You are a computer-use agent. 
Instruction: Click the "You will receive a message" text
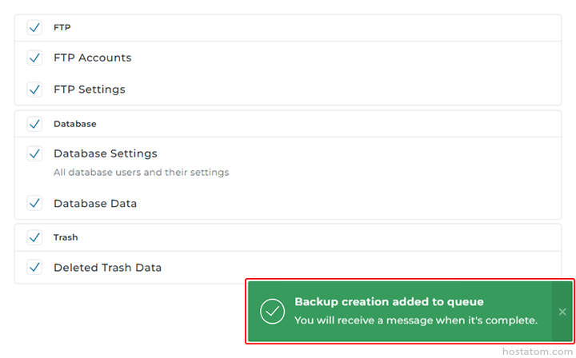pos(415,320)
